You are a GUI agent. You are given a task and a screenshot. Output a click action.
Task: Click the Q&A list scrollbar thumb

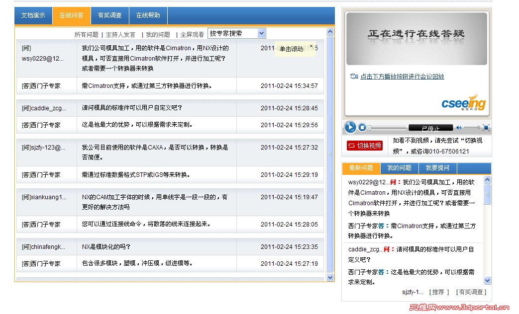pos(330,154)
